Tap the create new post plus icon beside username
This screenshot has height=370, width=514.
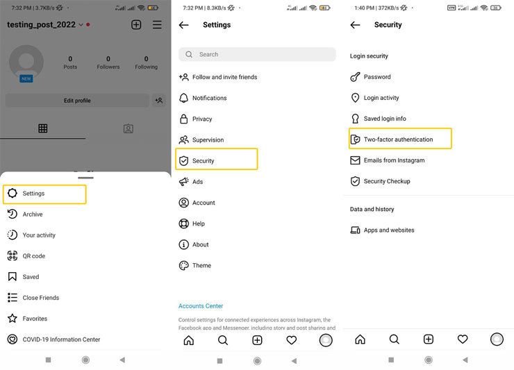(x=136, y=24)
